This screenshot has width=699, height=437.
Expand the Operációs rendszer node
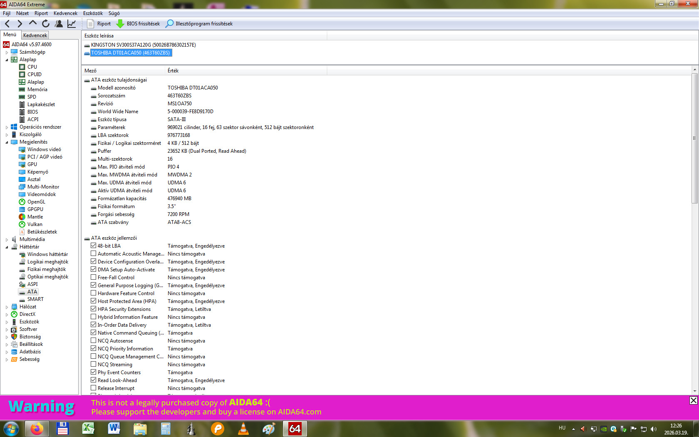7,127
